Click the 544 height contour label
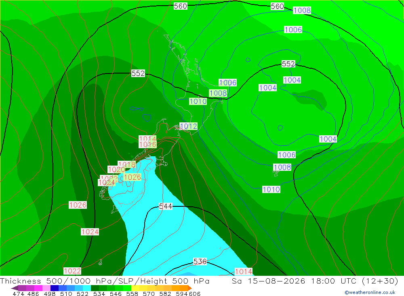Image resolution: width=404 pixels, height=296 pixels. (166, 206)
